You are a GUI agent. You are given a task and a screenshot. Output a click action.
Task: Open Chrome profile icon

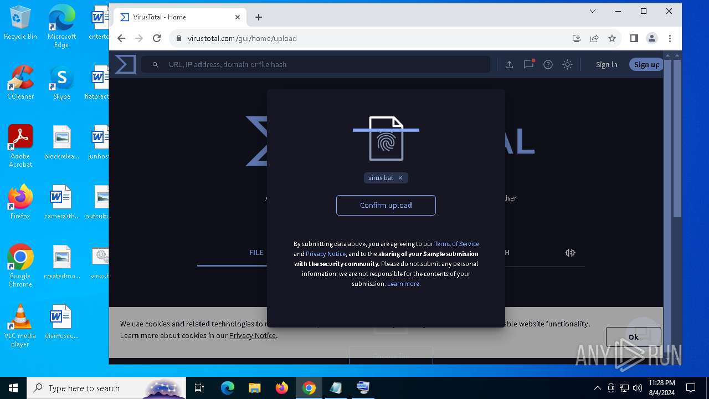[x=652, y=38]
